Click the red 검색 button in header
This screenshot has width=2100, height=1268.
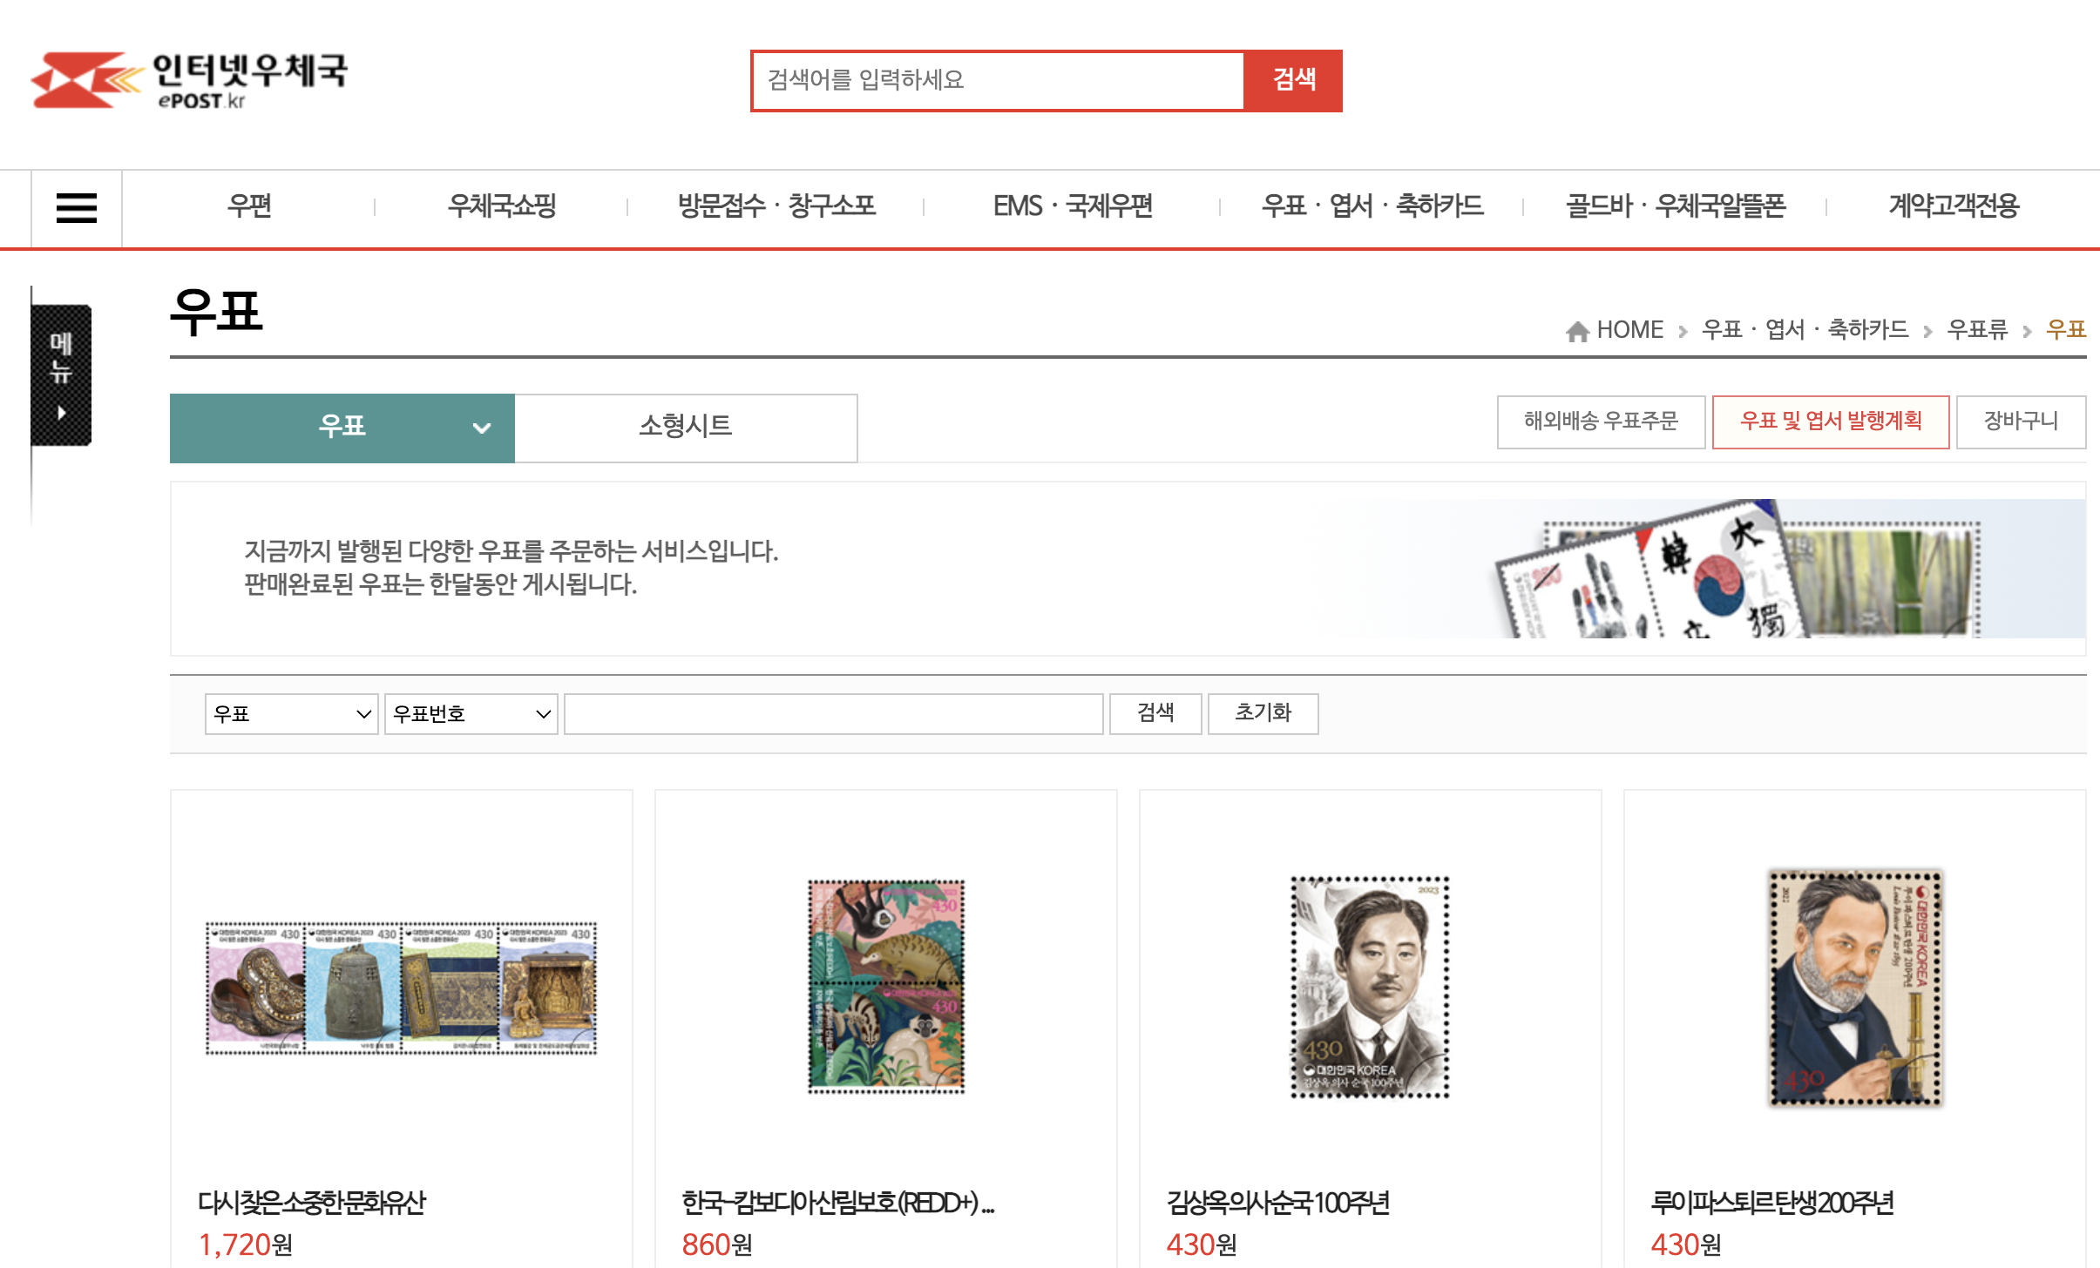pos(1293,80)
